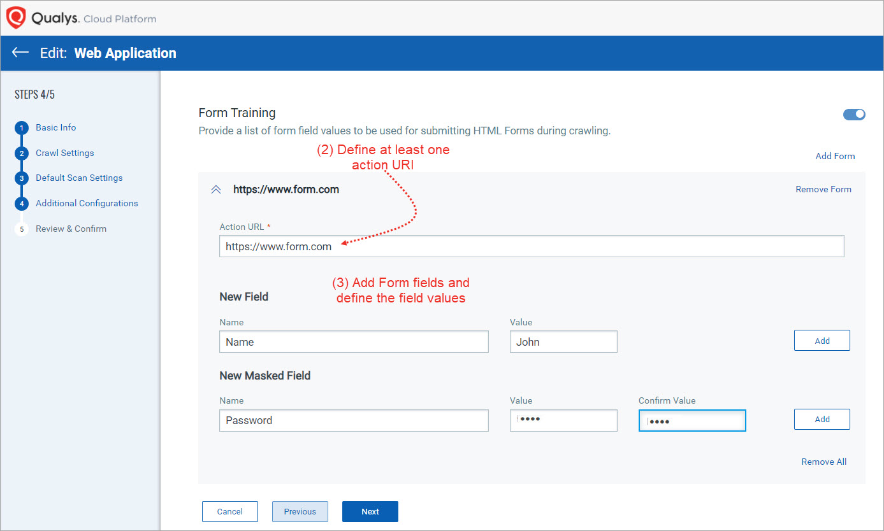The image size is (884, 531).
Task: Click step 2 circle icon
Action: coord(22,153)
